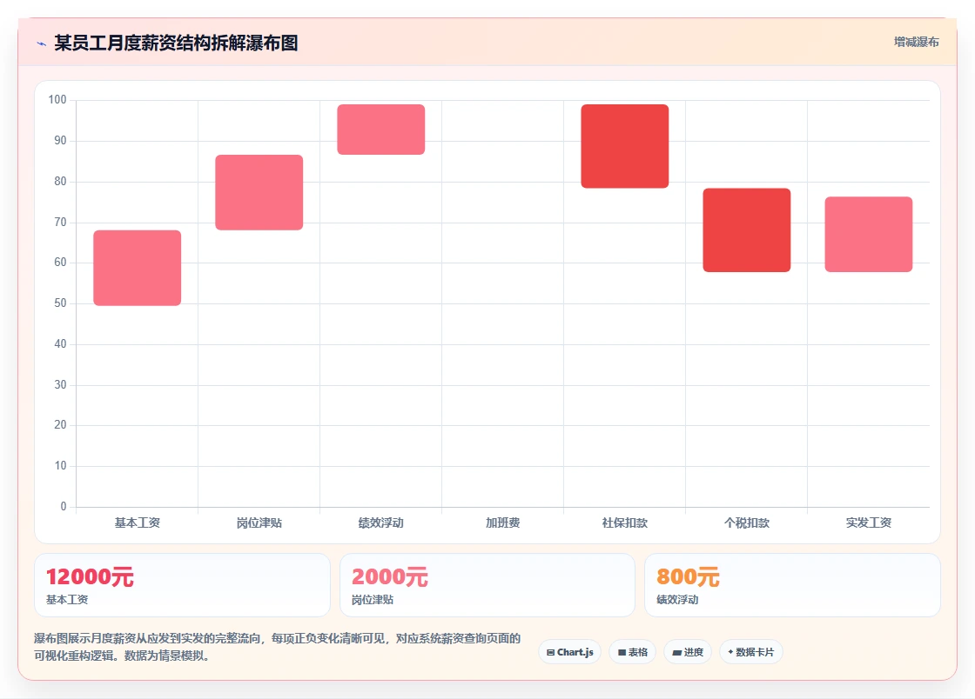Click the 个税扣款 x-axis label
Image resolution: width=975 pixels, height=699 pixels.
click(747, 523)
